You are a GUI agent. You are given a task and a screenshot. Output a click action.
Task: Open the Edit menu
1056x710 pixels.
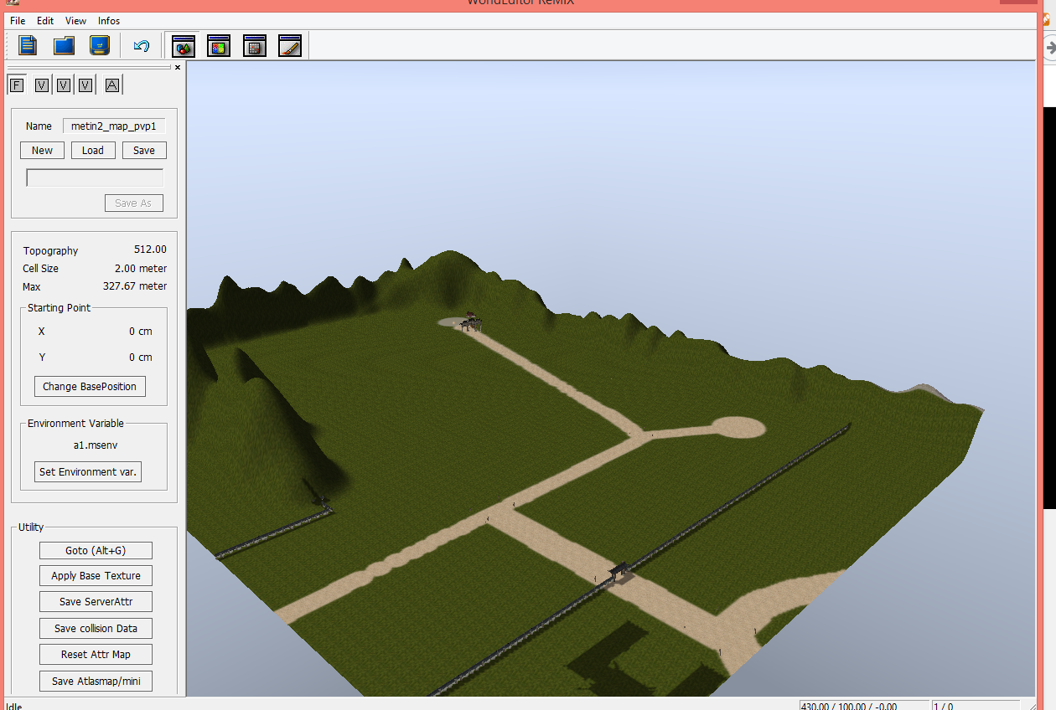(x=45, y=20)
